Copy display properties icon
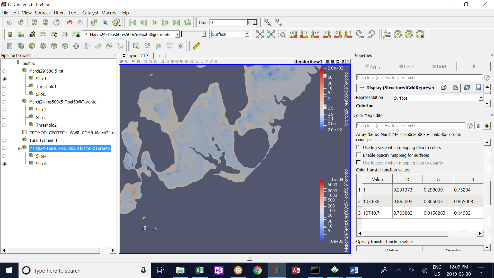The height and width of the screenshot is (278, 494). coord(444,88)
